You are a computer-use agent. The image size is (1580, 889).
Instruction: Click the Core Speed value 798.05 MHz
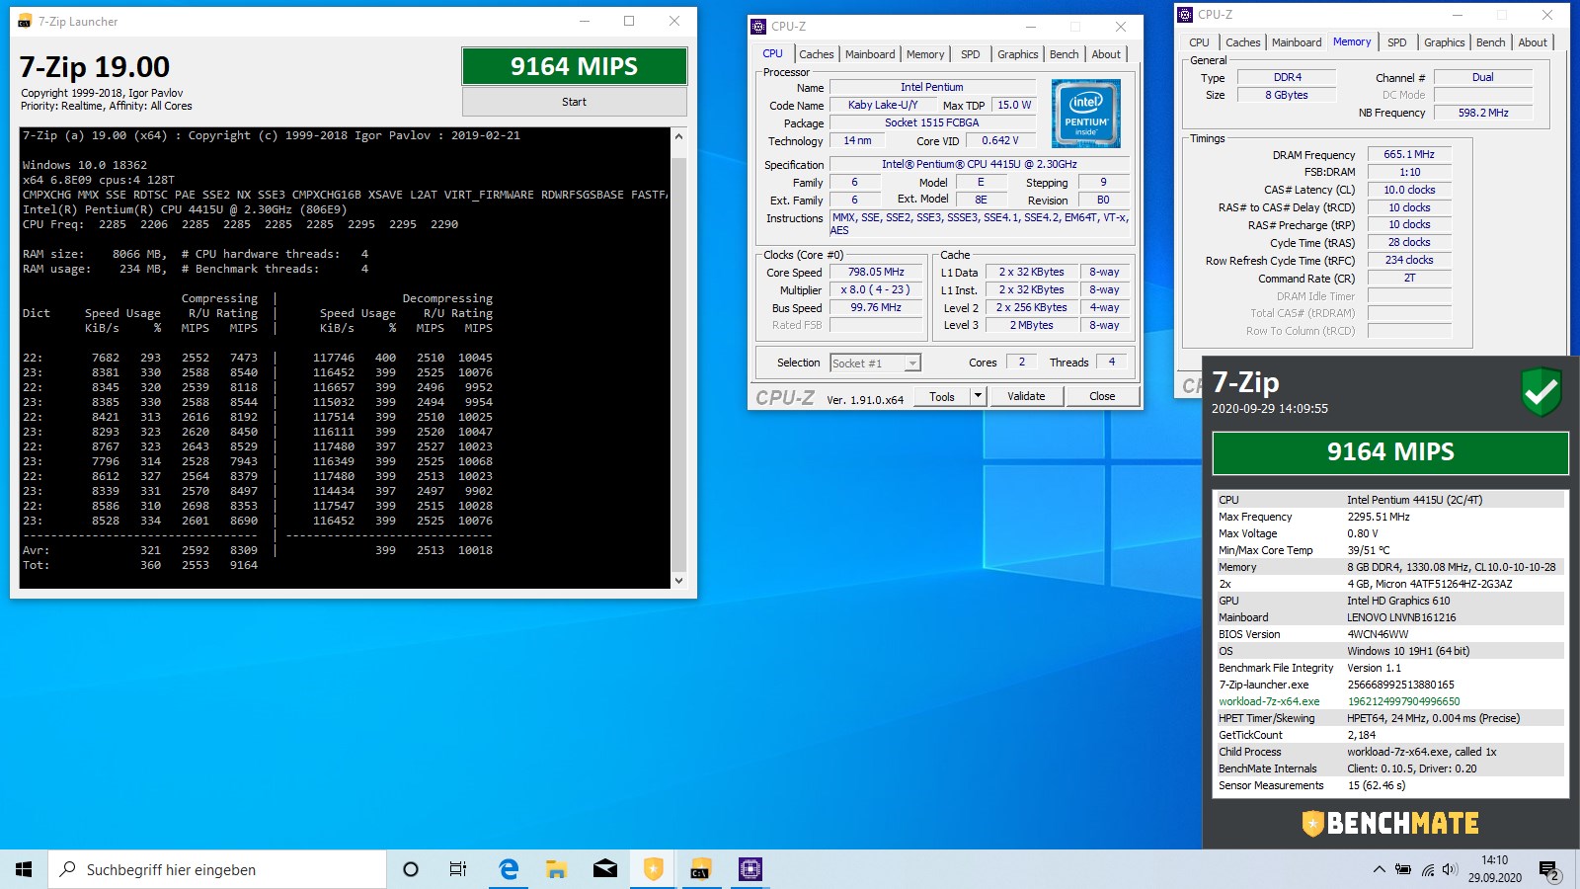(x=876, y=272)
